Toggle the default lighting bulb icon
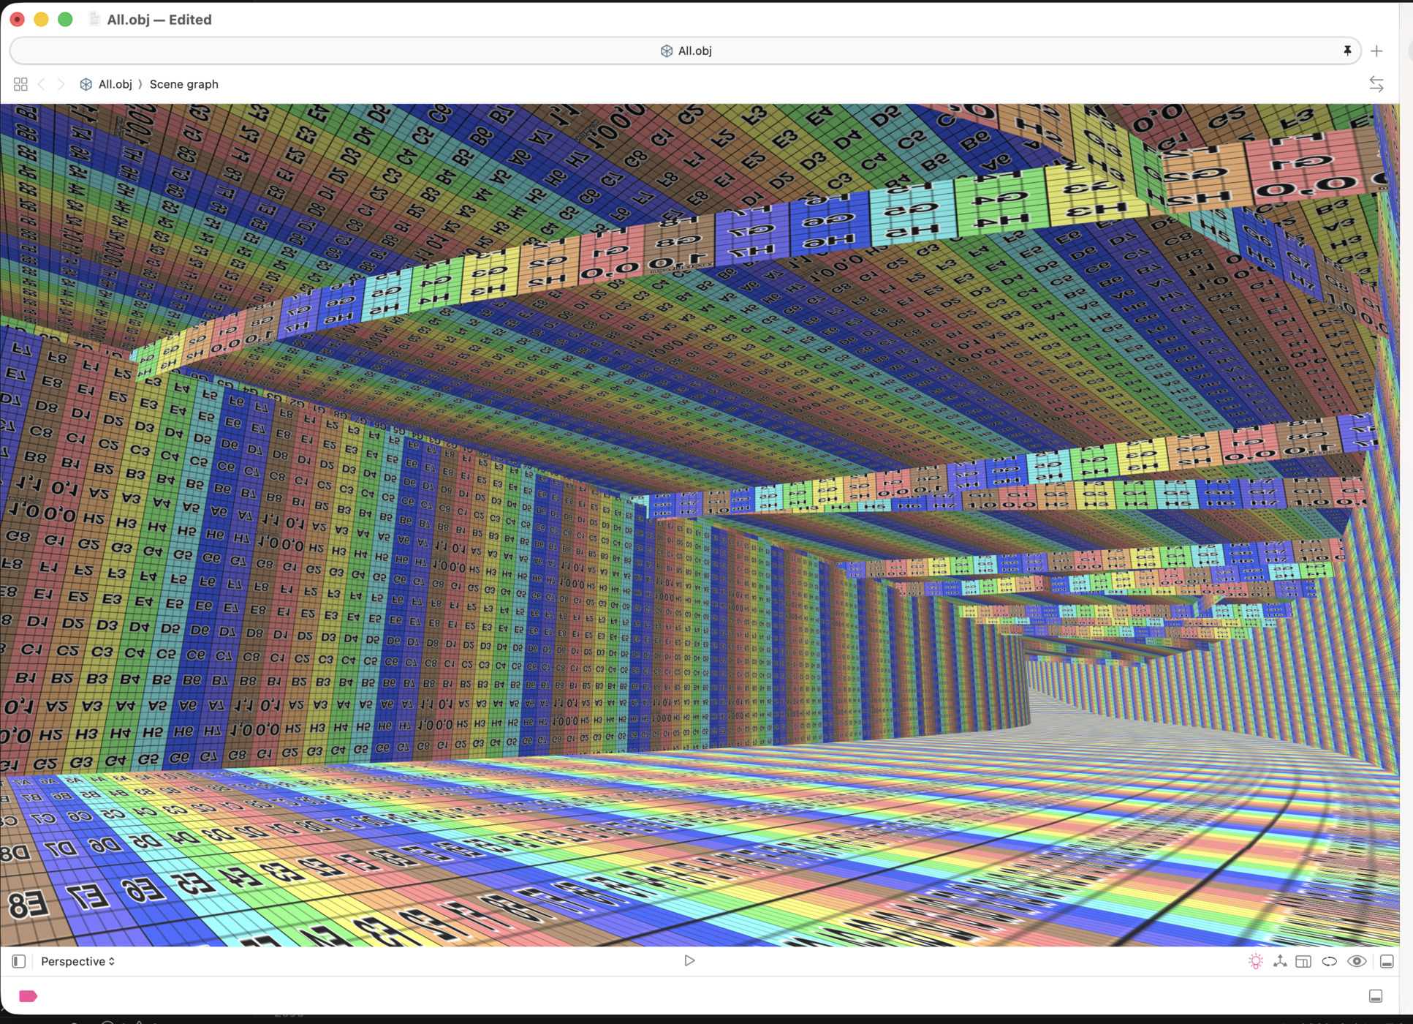1413x1024 pixels. (x=1255, y=961)
